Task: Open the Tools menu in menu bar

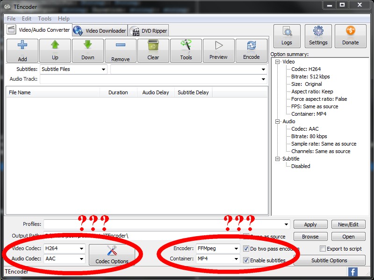Action: pos(44,19)
